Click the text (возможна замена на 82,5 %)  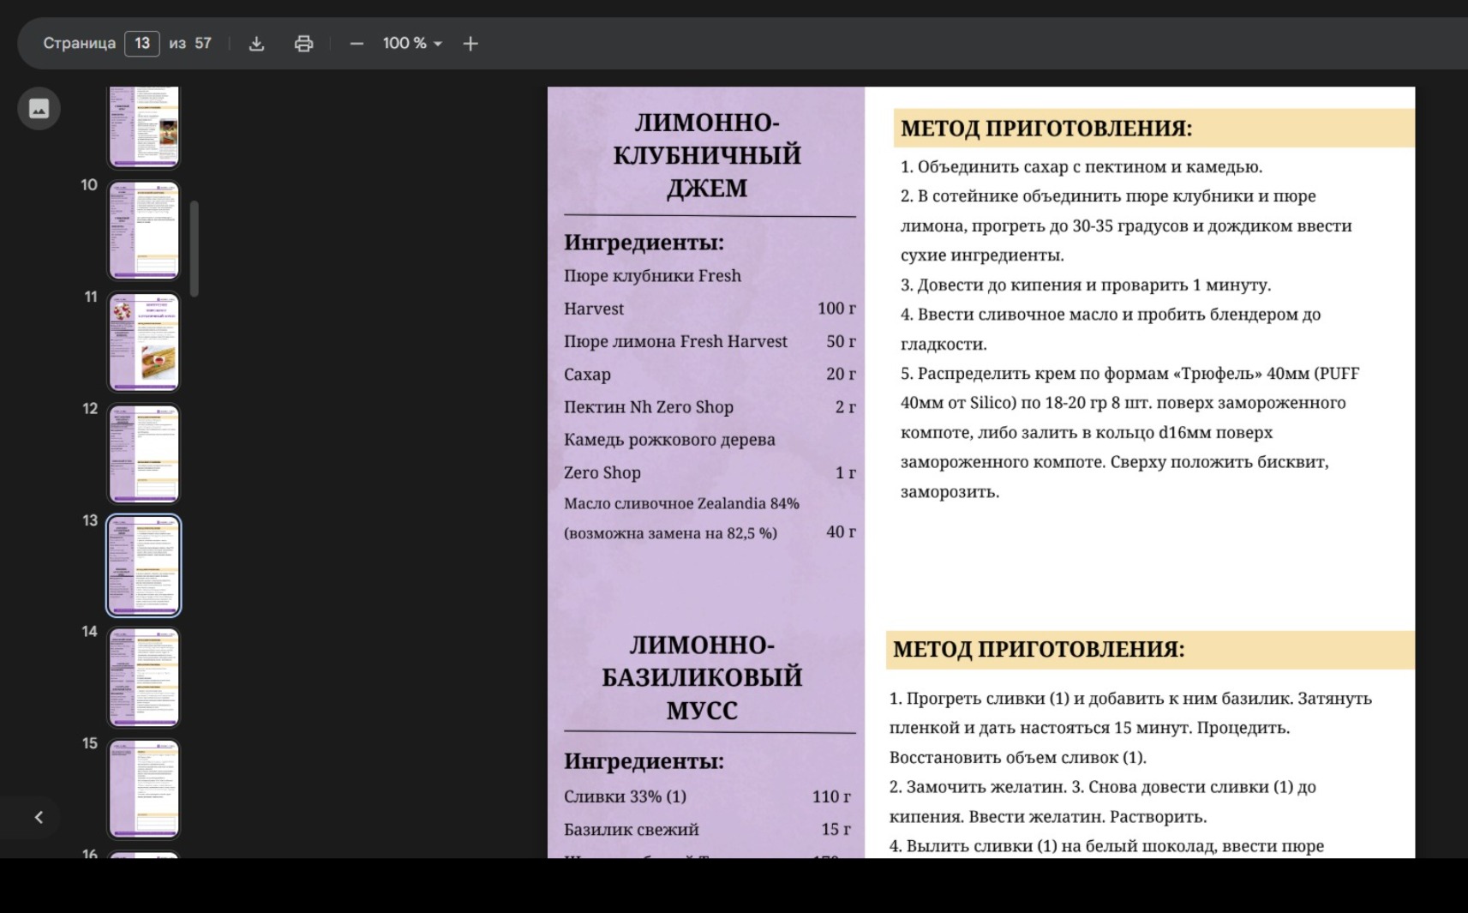pos(670,533)
